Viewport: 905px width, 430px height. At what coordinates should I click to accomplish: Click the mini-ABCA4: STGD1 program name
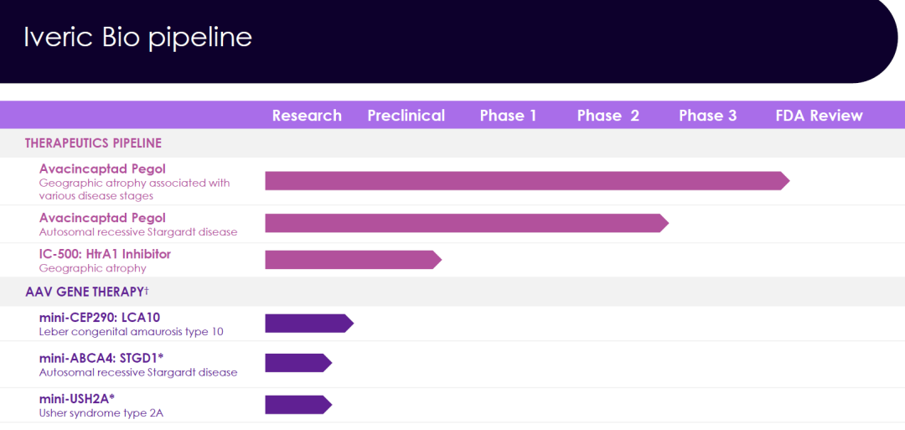101,359
